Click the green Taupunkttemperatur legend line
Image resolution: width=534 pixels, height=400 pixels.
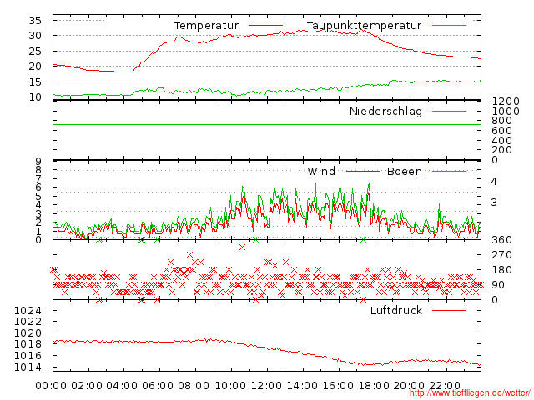449,26
